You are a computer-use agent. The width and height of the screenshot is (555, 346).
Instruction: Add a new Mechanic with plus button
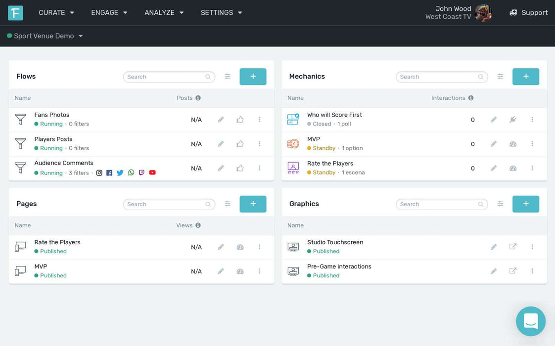tap(526, 77)
